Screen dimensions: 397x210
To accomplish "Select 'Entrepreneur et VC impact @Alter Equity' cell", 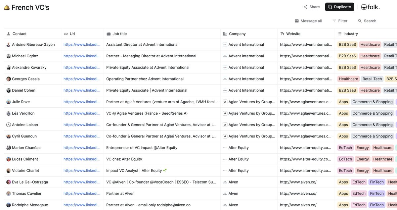I will pos(162,148).
